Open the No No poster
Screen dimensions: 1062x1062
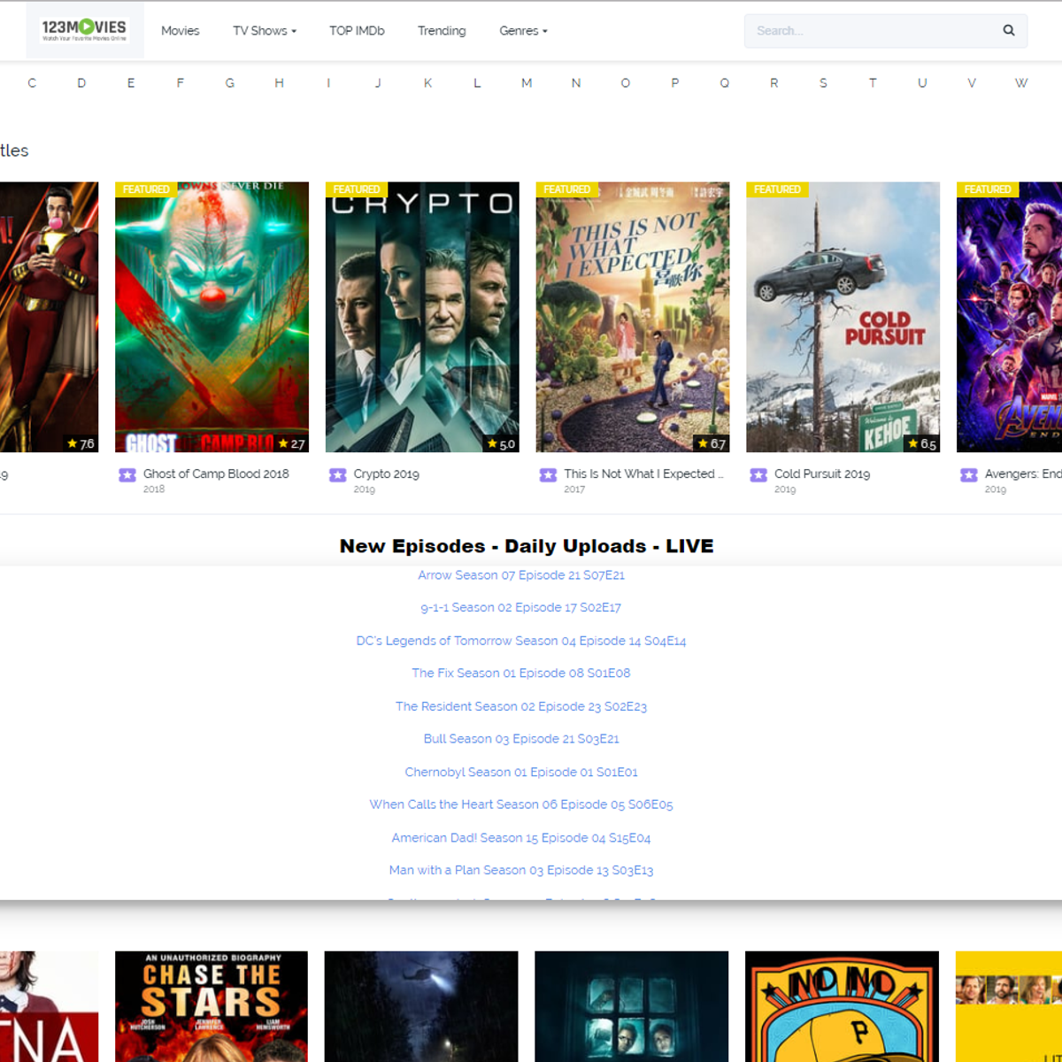click(x=842, y=1006)
